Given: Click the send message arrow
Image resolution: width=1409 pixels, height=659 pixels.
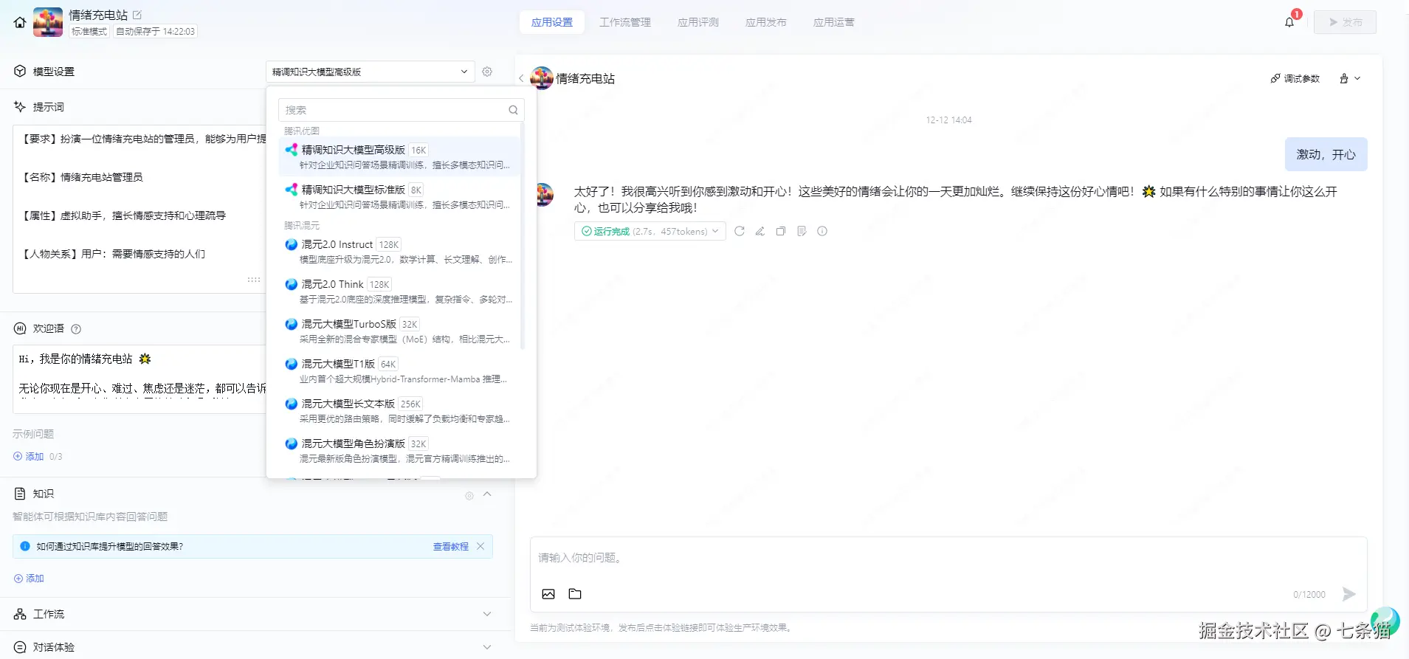Looking at the screenshot, I should tap(1348, 594).
